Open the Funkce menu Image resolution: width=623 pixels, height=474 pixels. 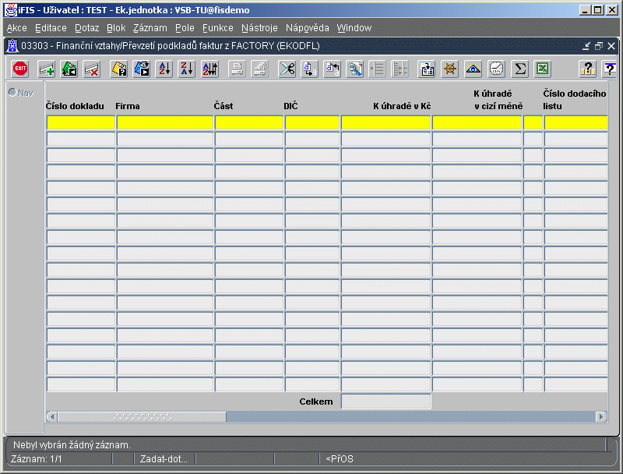pyautogui.click(x=218, y=28)
